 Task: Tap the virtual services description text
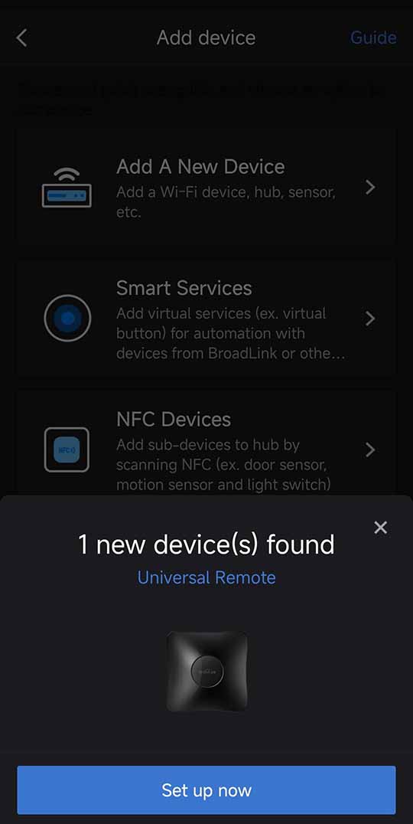(x=231, y=334)
